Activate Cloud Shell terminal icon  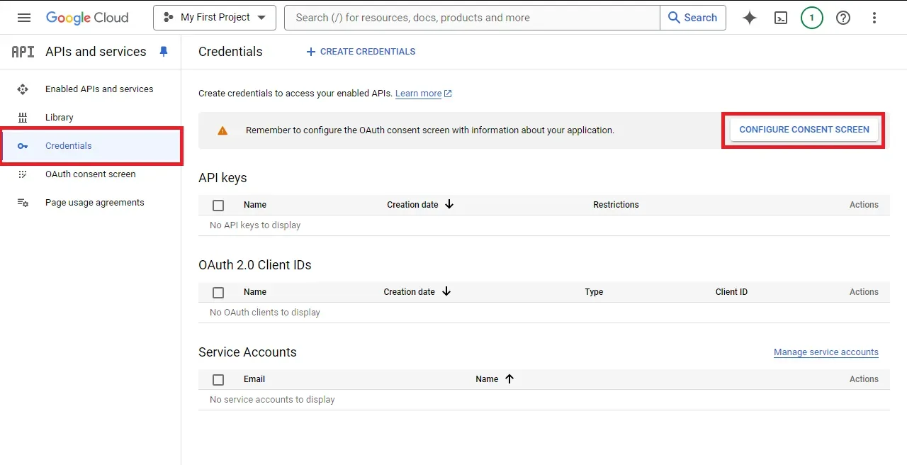[781, 18]
